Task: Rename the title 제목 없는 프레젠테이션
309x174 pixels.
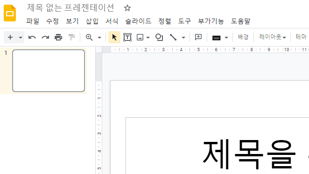Action: [x=70, y=7]
